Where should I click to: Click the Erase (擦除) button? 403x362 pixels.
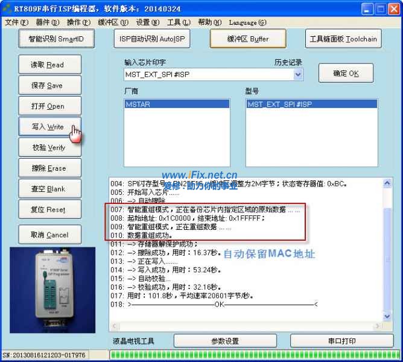[x=48, y=168]
